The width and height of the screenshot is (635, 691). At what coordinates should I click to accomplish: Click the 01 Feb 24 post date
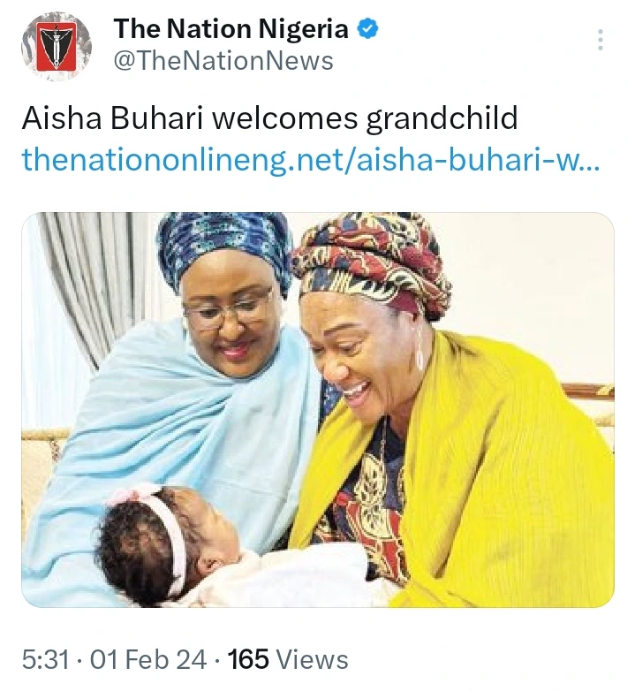pos(148,660)
